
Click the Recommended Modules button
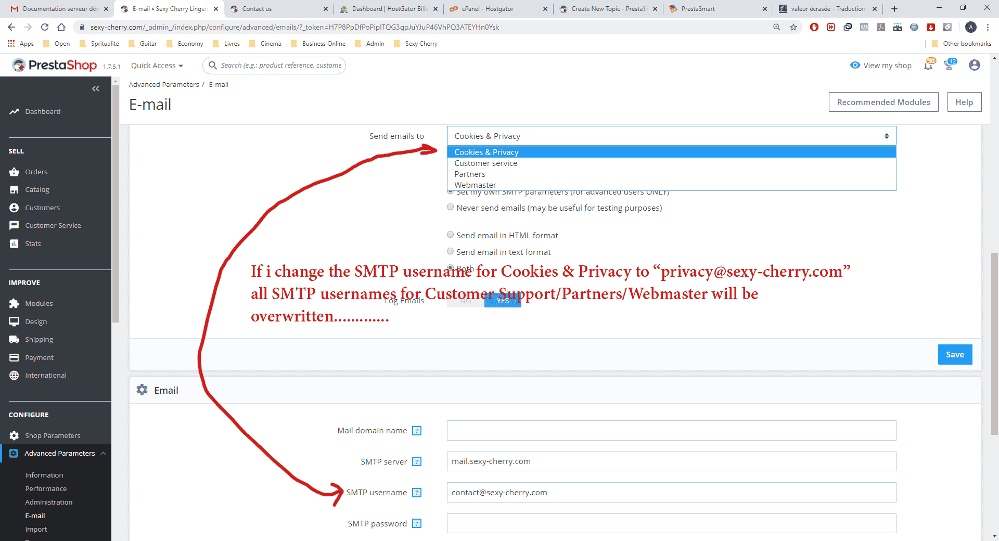883,102
